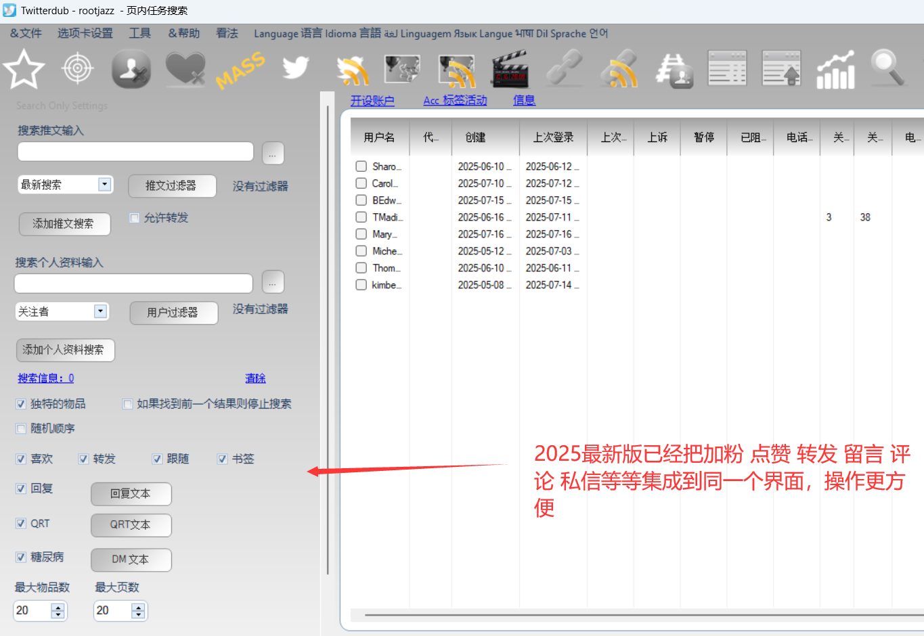Click the chain link tool icon

tap(565, 68)
